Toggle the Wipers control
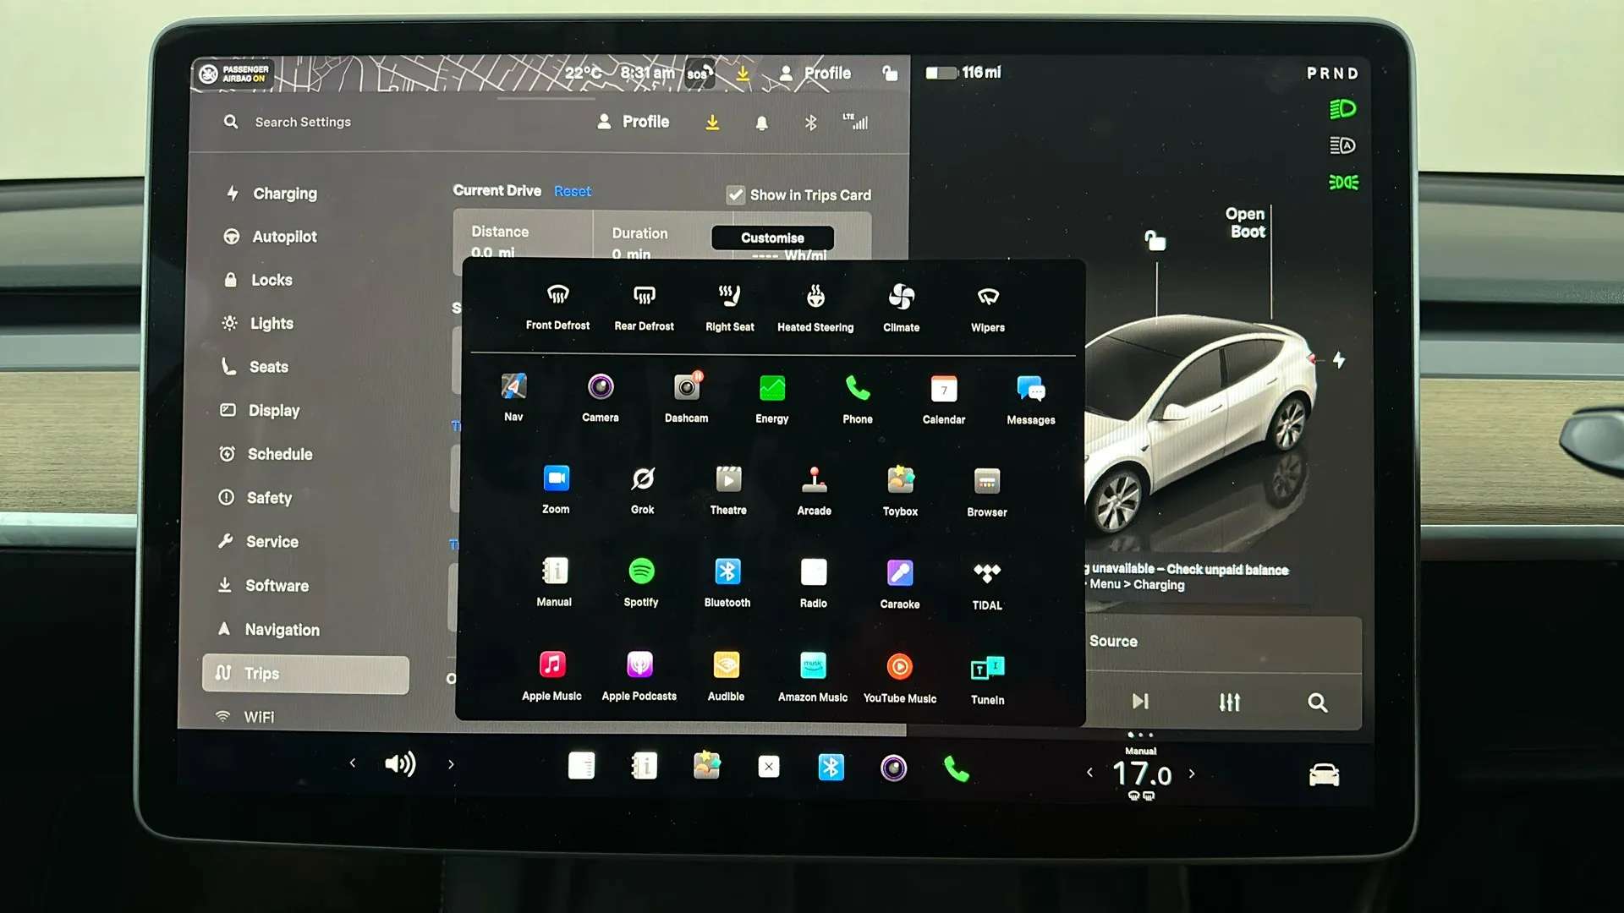This screenshot has height=913, width=1624. point(988,309)
